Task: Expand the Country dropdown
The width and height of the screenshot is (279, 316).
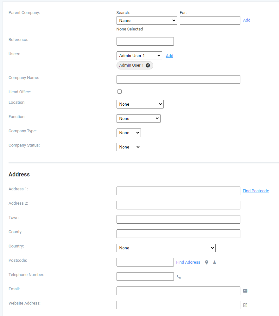Action: click(166, 248)
